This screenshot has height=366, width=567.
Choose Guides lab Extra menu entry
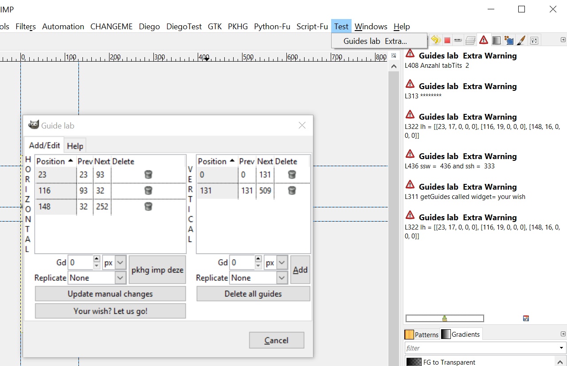375,41
